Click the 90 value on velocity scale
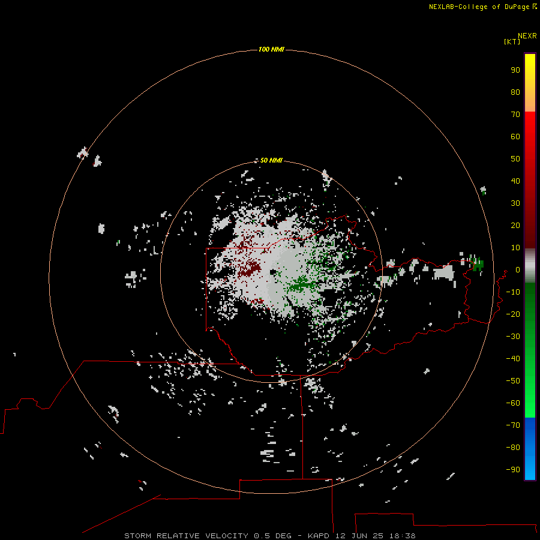Image resolution: width=540 pixels, height=540 pixels. pos(515,70)
